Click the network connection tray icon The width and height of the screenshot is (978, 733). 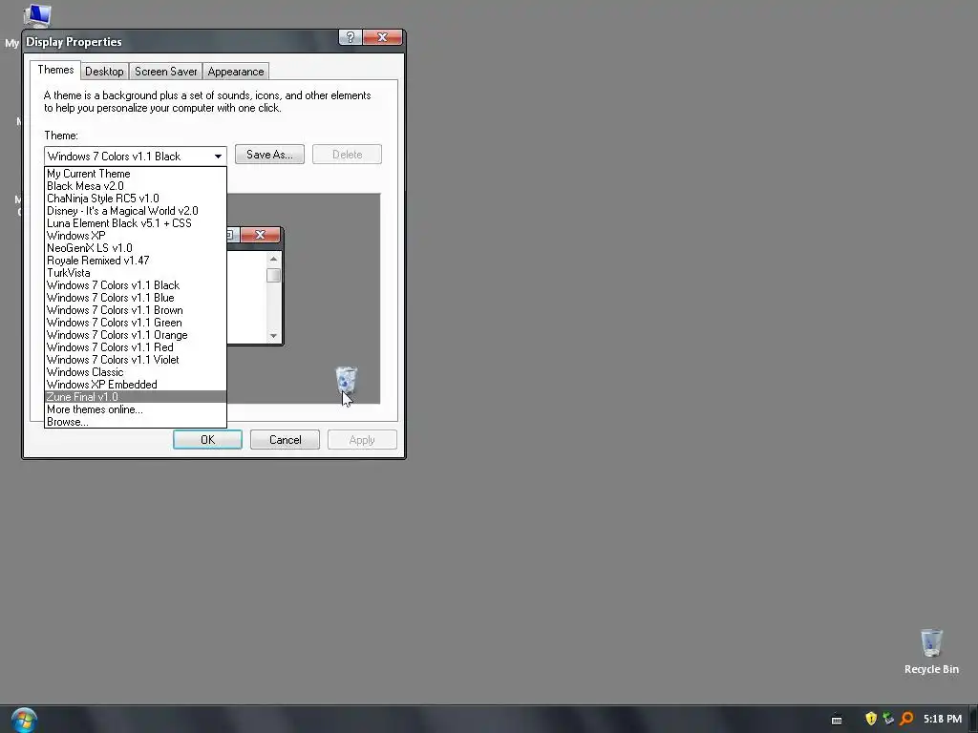click(889, 719)
